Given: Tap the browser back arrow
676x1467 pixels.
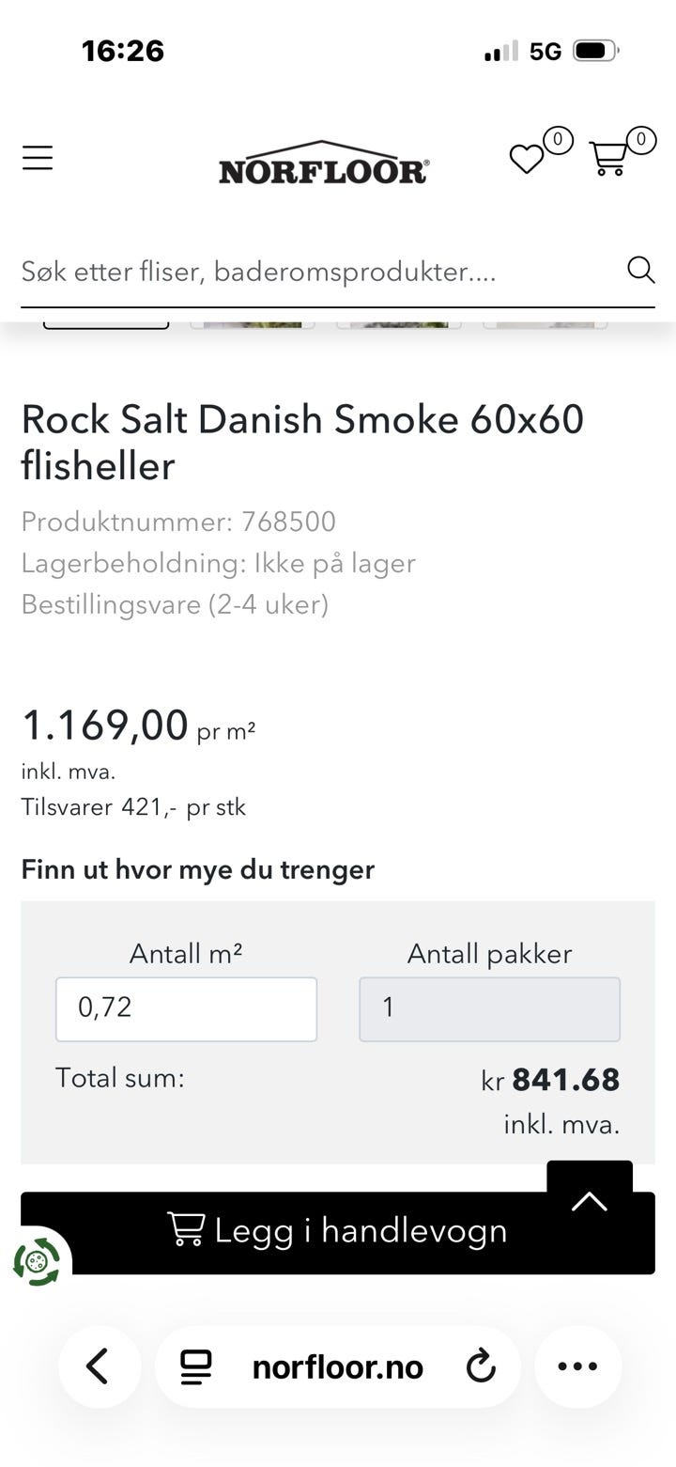Looking at the screenshot, I should click(99, 1366).
